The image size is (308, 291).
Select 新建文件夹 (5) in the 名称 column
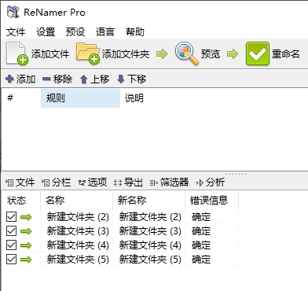pos(78,260)
